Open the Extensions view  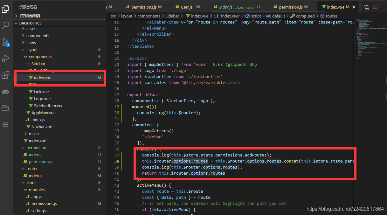(5, 75)
